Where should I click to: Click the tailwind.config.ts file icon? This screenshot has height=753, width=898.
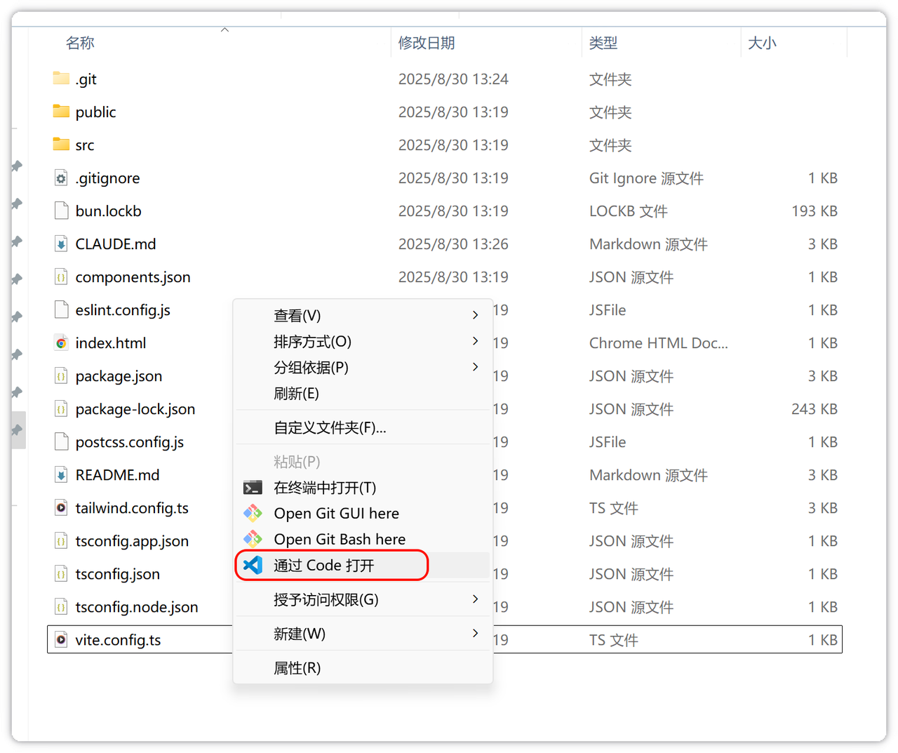tap(62, 508)
